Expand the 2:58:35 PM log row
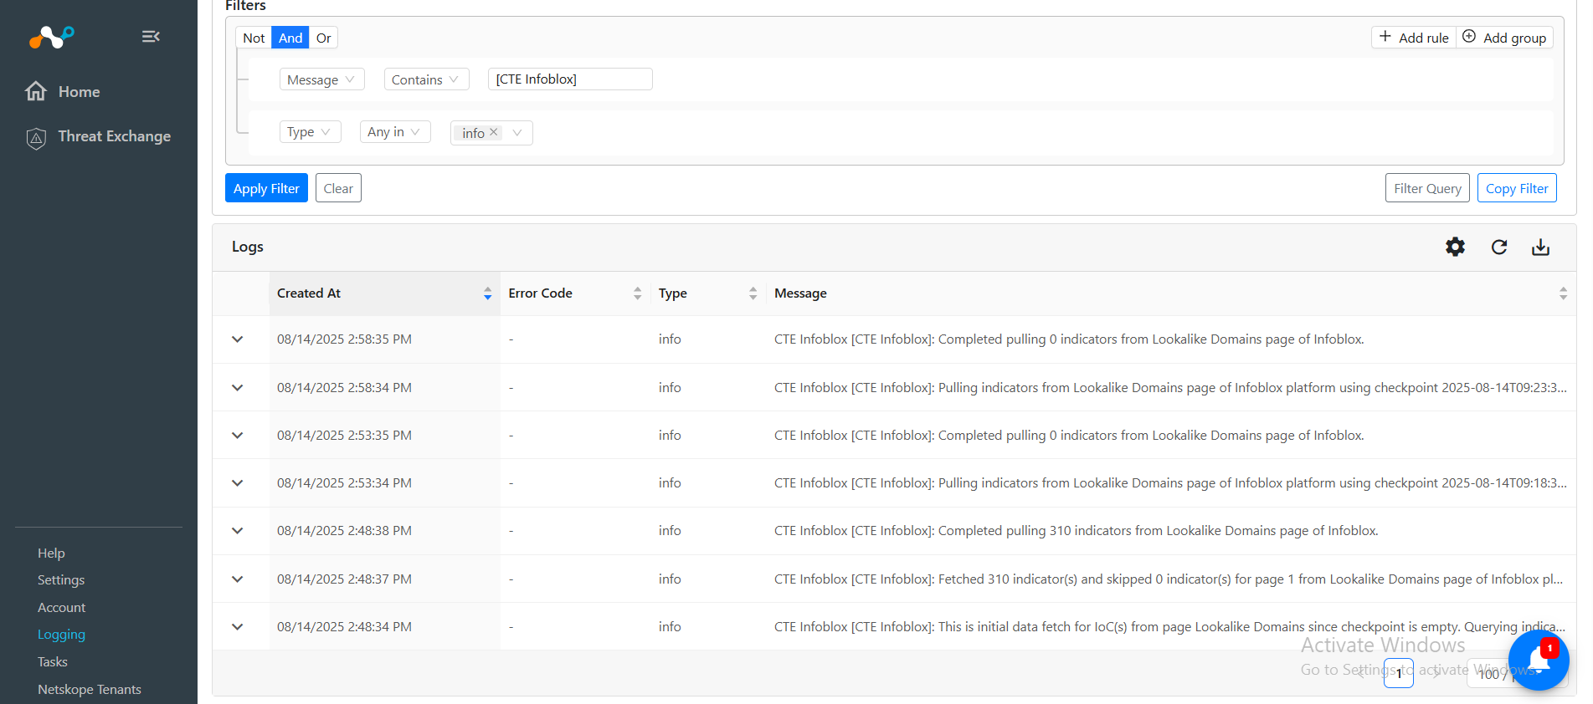The height and width of the screenshot is (704, 1593). click(238, 339)
